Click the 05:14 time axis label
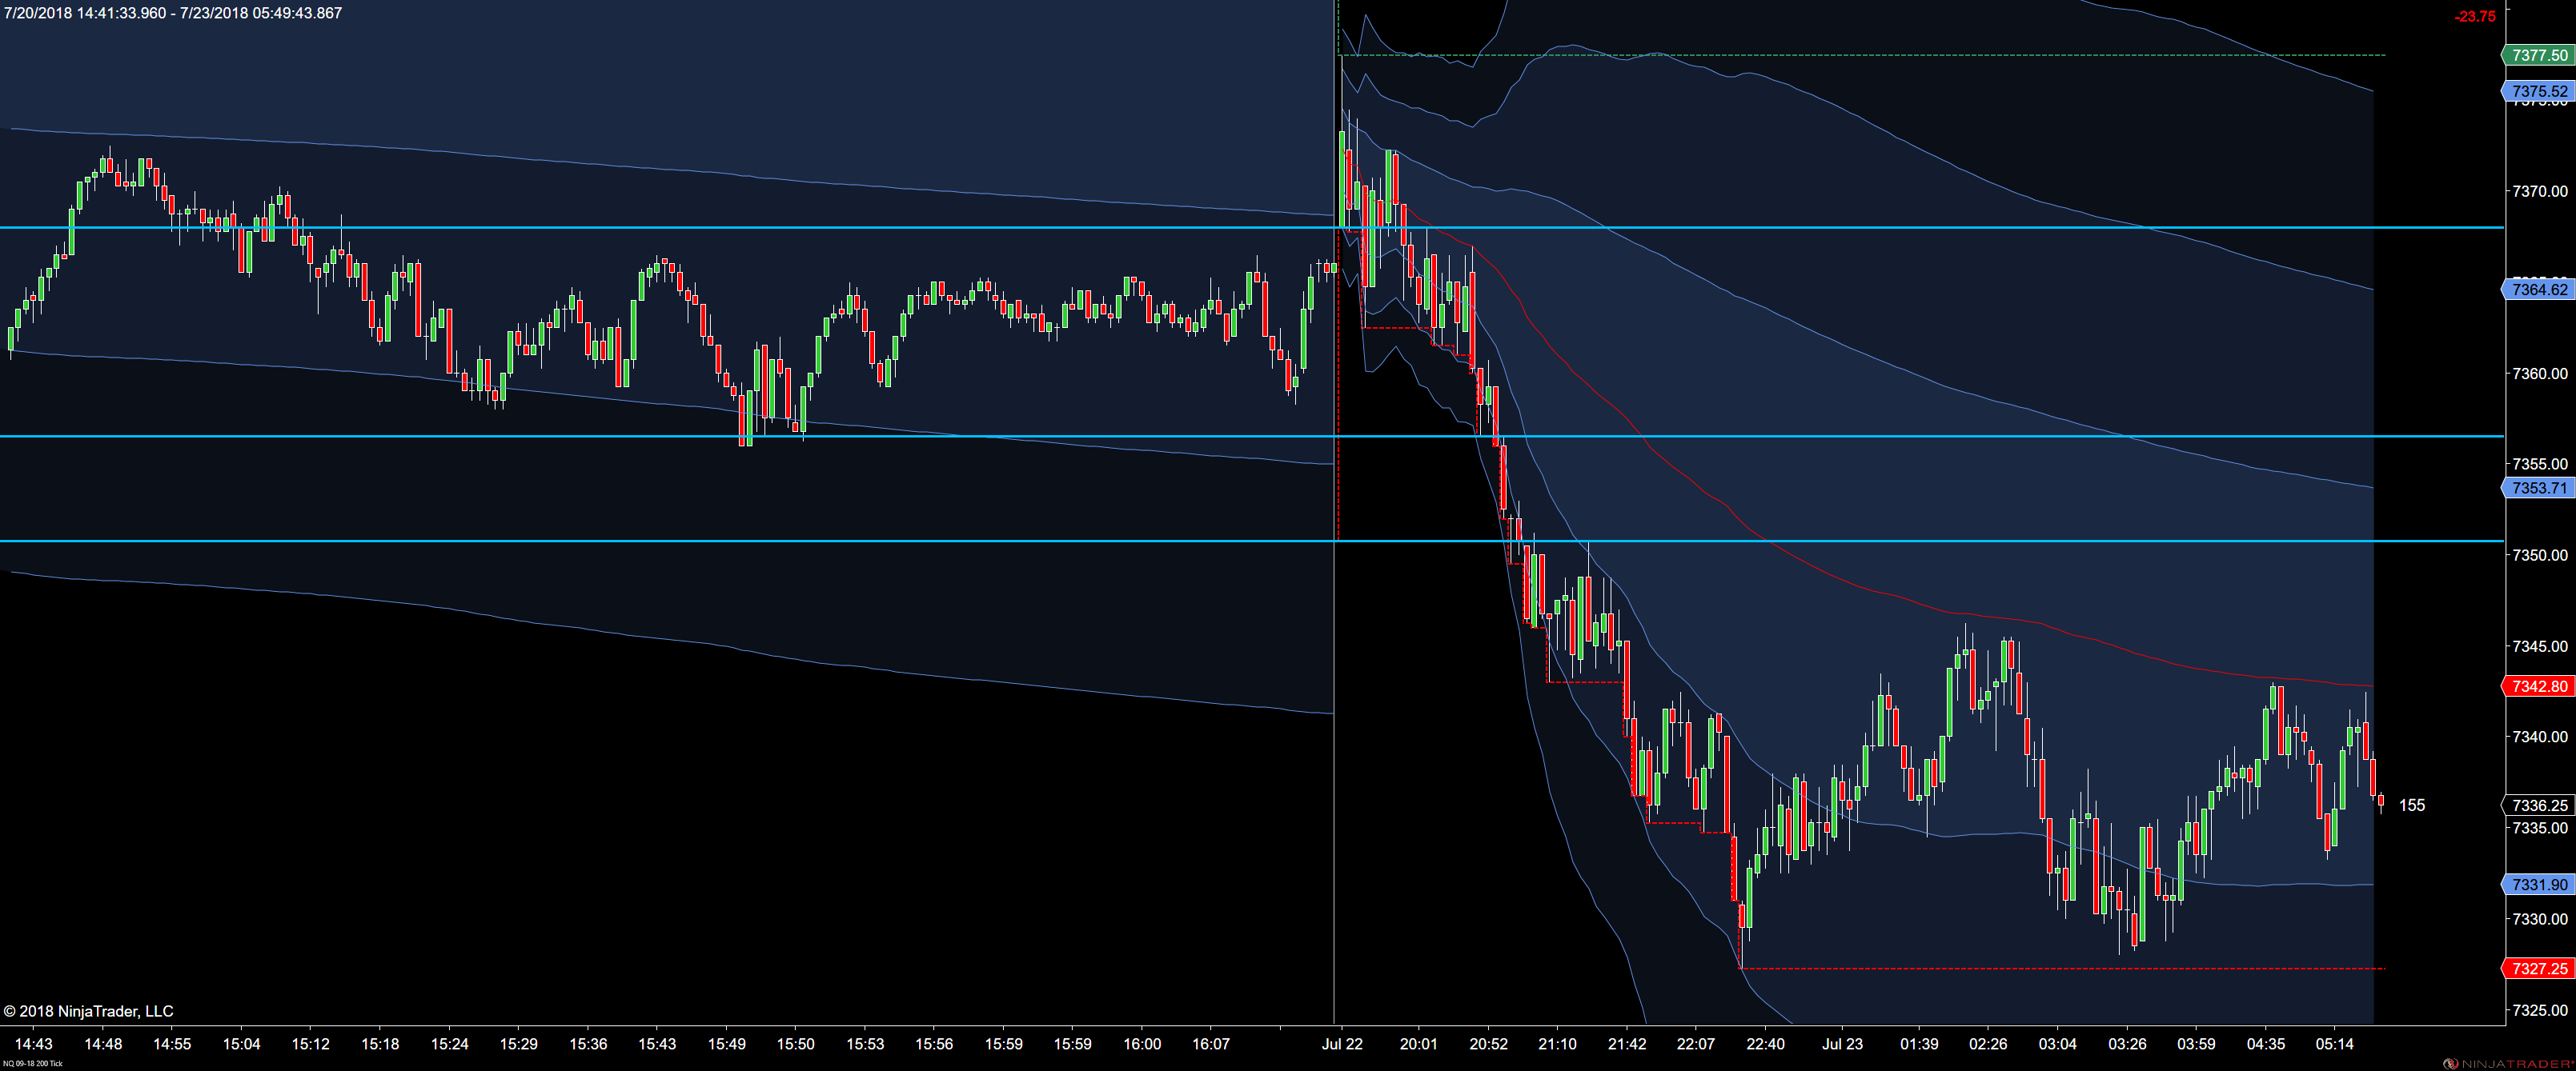 2334,1044
